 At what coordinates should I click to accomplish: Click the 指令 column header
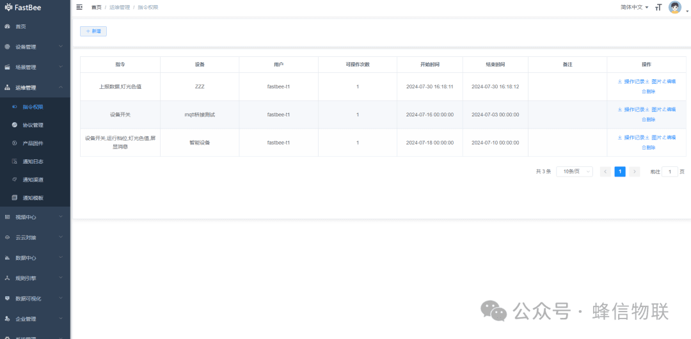point(120,65)
